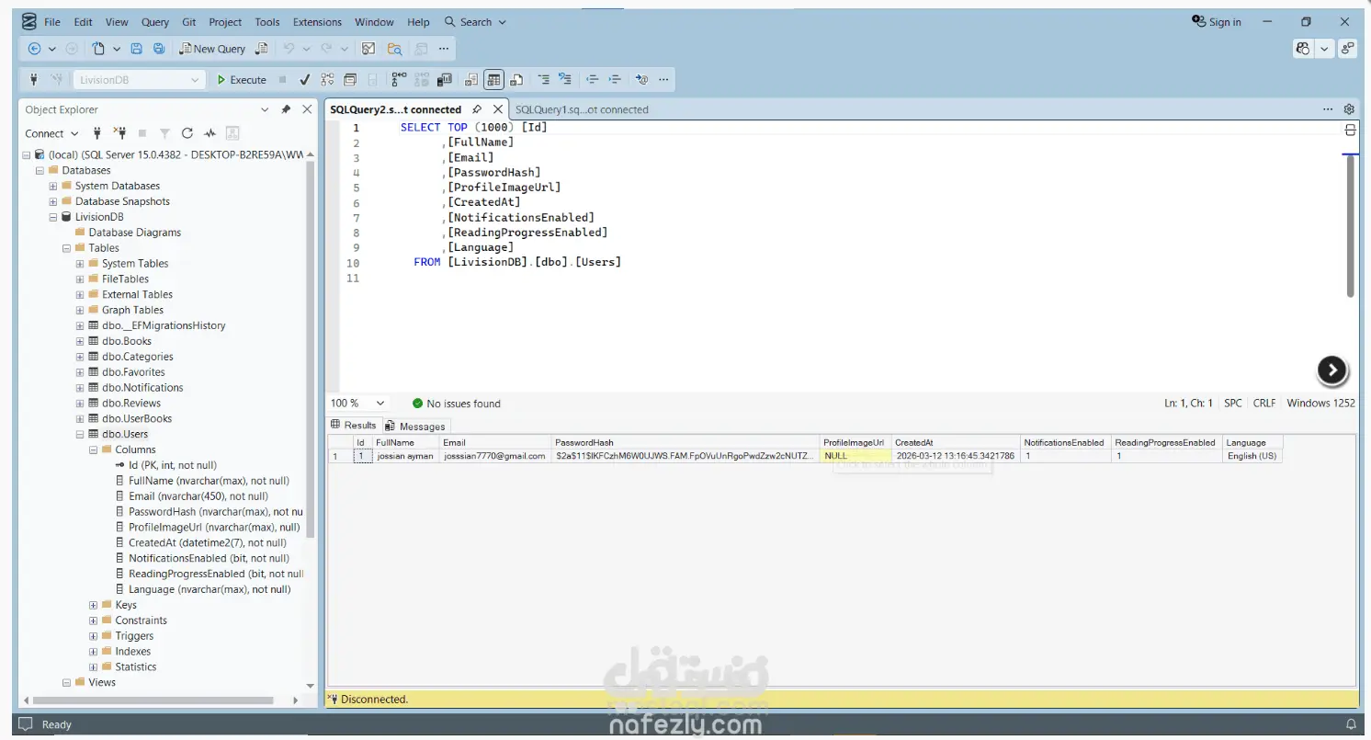Open Query Options icon next to Parse
1371x740 pixels.
pyautogui.click(x=350, y=80)
